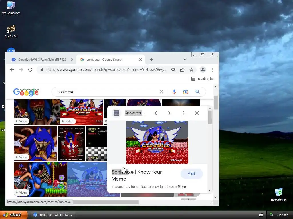This screenshot has height=219, width=293.
Task: Click the page vertical scrollbar thumb
Action: (x=216, y=102)
